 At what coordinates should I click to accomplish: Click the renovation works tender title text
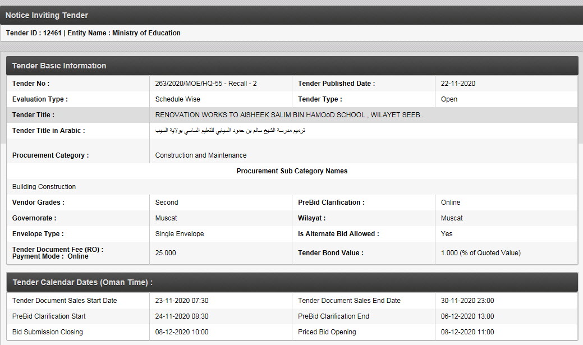[x=289, y=115]
